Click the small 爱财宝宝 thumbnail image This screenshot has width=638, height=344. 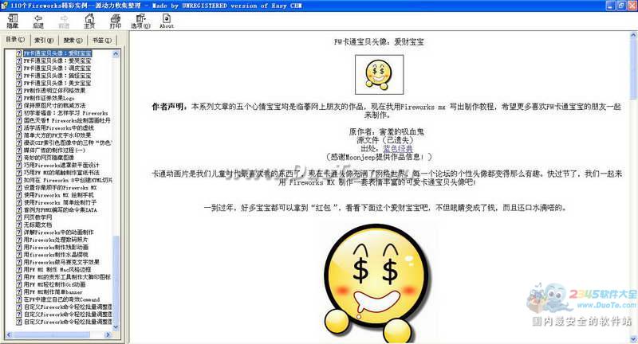pos(380,75)
